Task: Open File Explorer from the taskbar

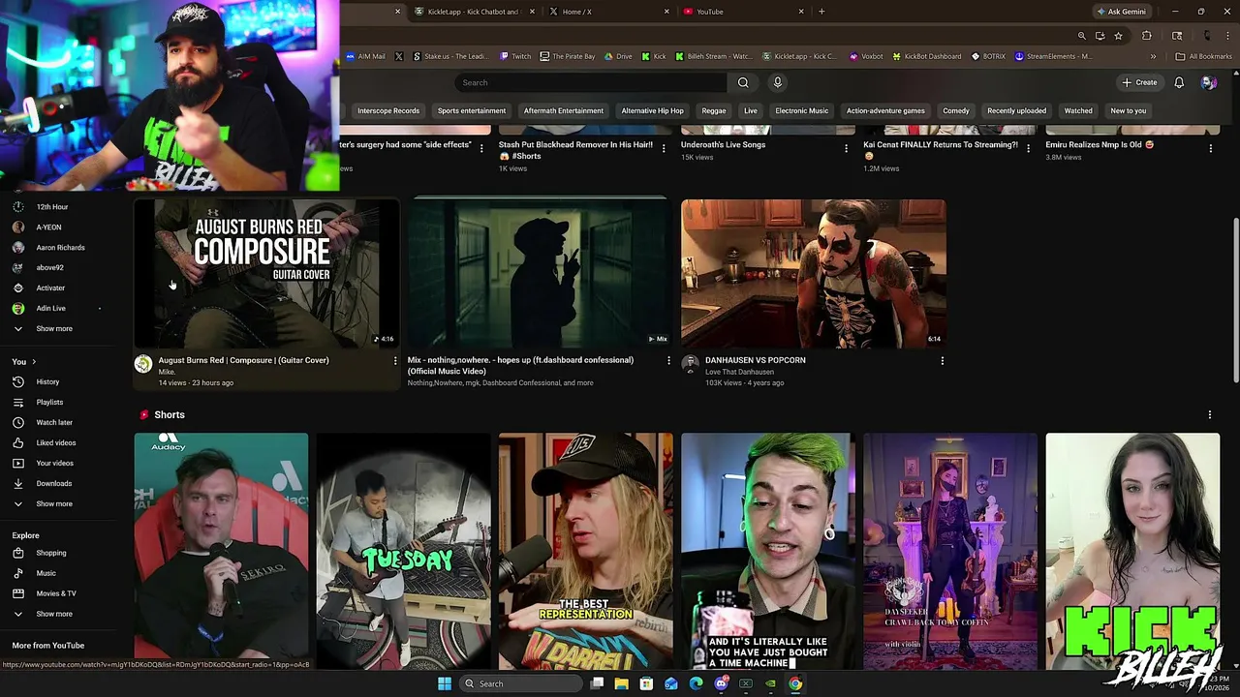Action: pyautogui.click(x=621, y=683)
